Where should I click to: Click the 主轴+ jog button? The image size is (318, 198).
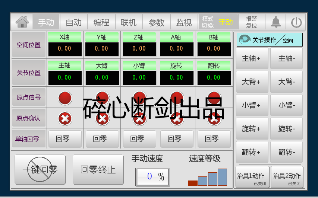click(x=252, y=58)
